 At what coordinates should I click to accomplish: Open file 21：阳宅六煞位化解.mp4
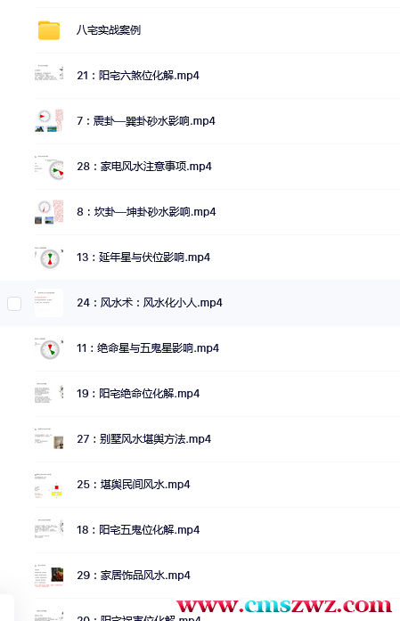(138, 76)
